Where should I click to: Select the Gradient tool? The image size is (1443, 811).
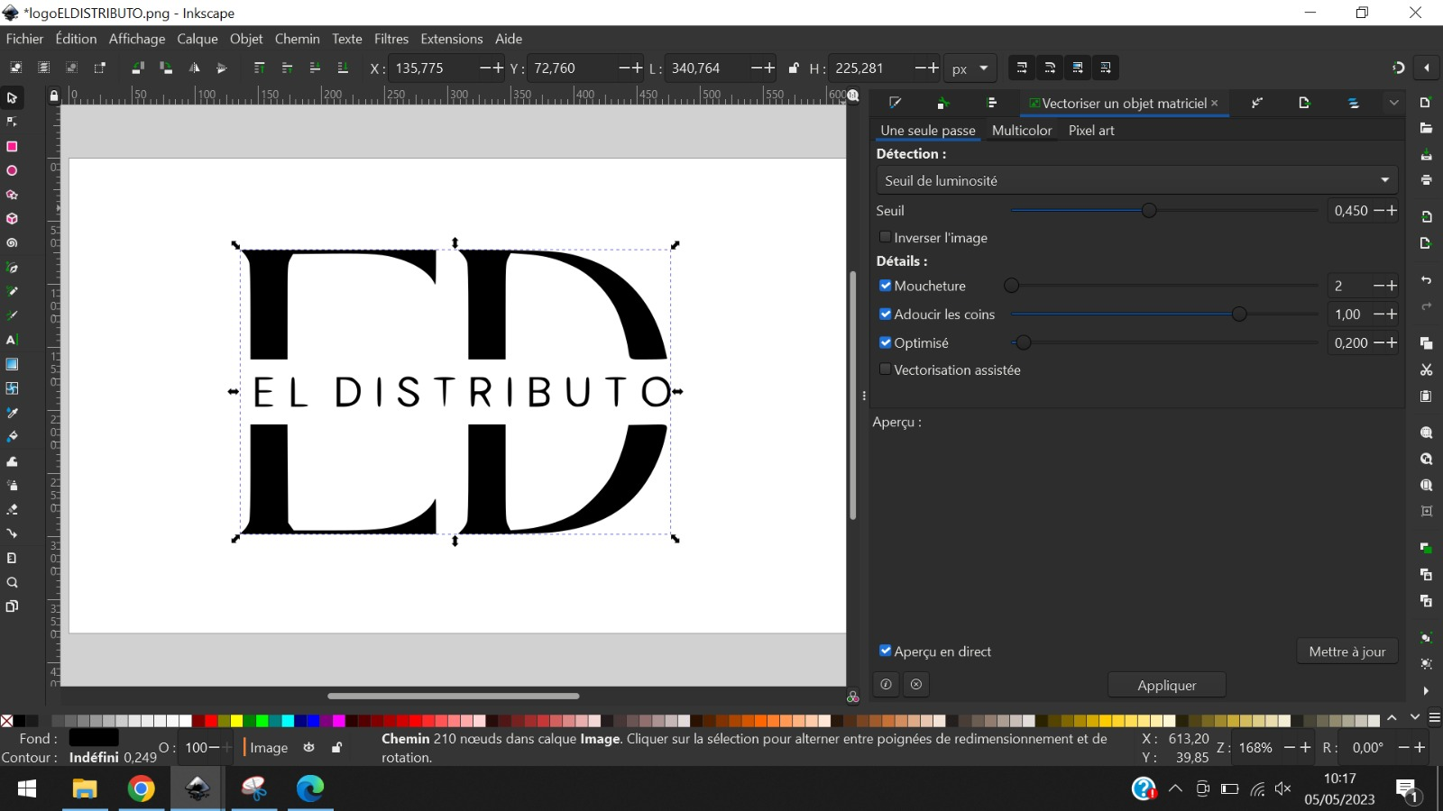click(12, 364)
